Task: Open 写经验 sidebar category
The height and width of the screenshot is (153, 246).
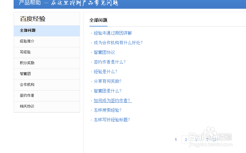Action: tap(47, 52)
